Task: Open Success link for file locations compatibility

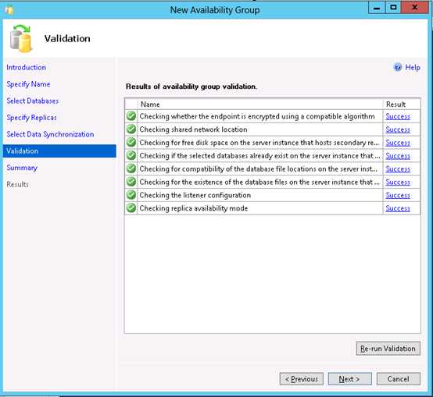Action: [398, 169]
